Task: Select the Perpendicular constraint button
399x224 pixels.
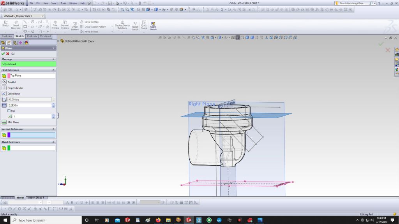Action: [x=4, y=88]
